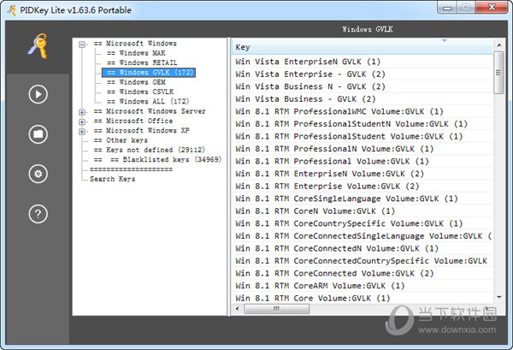
Task: Select Win Vista EnterpriseN GVLK (1) row
Action: (363, 62)
